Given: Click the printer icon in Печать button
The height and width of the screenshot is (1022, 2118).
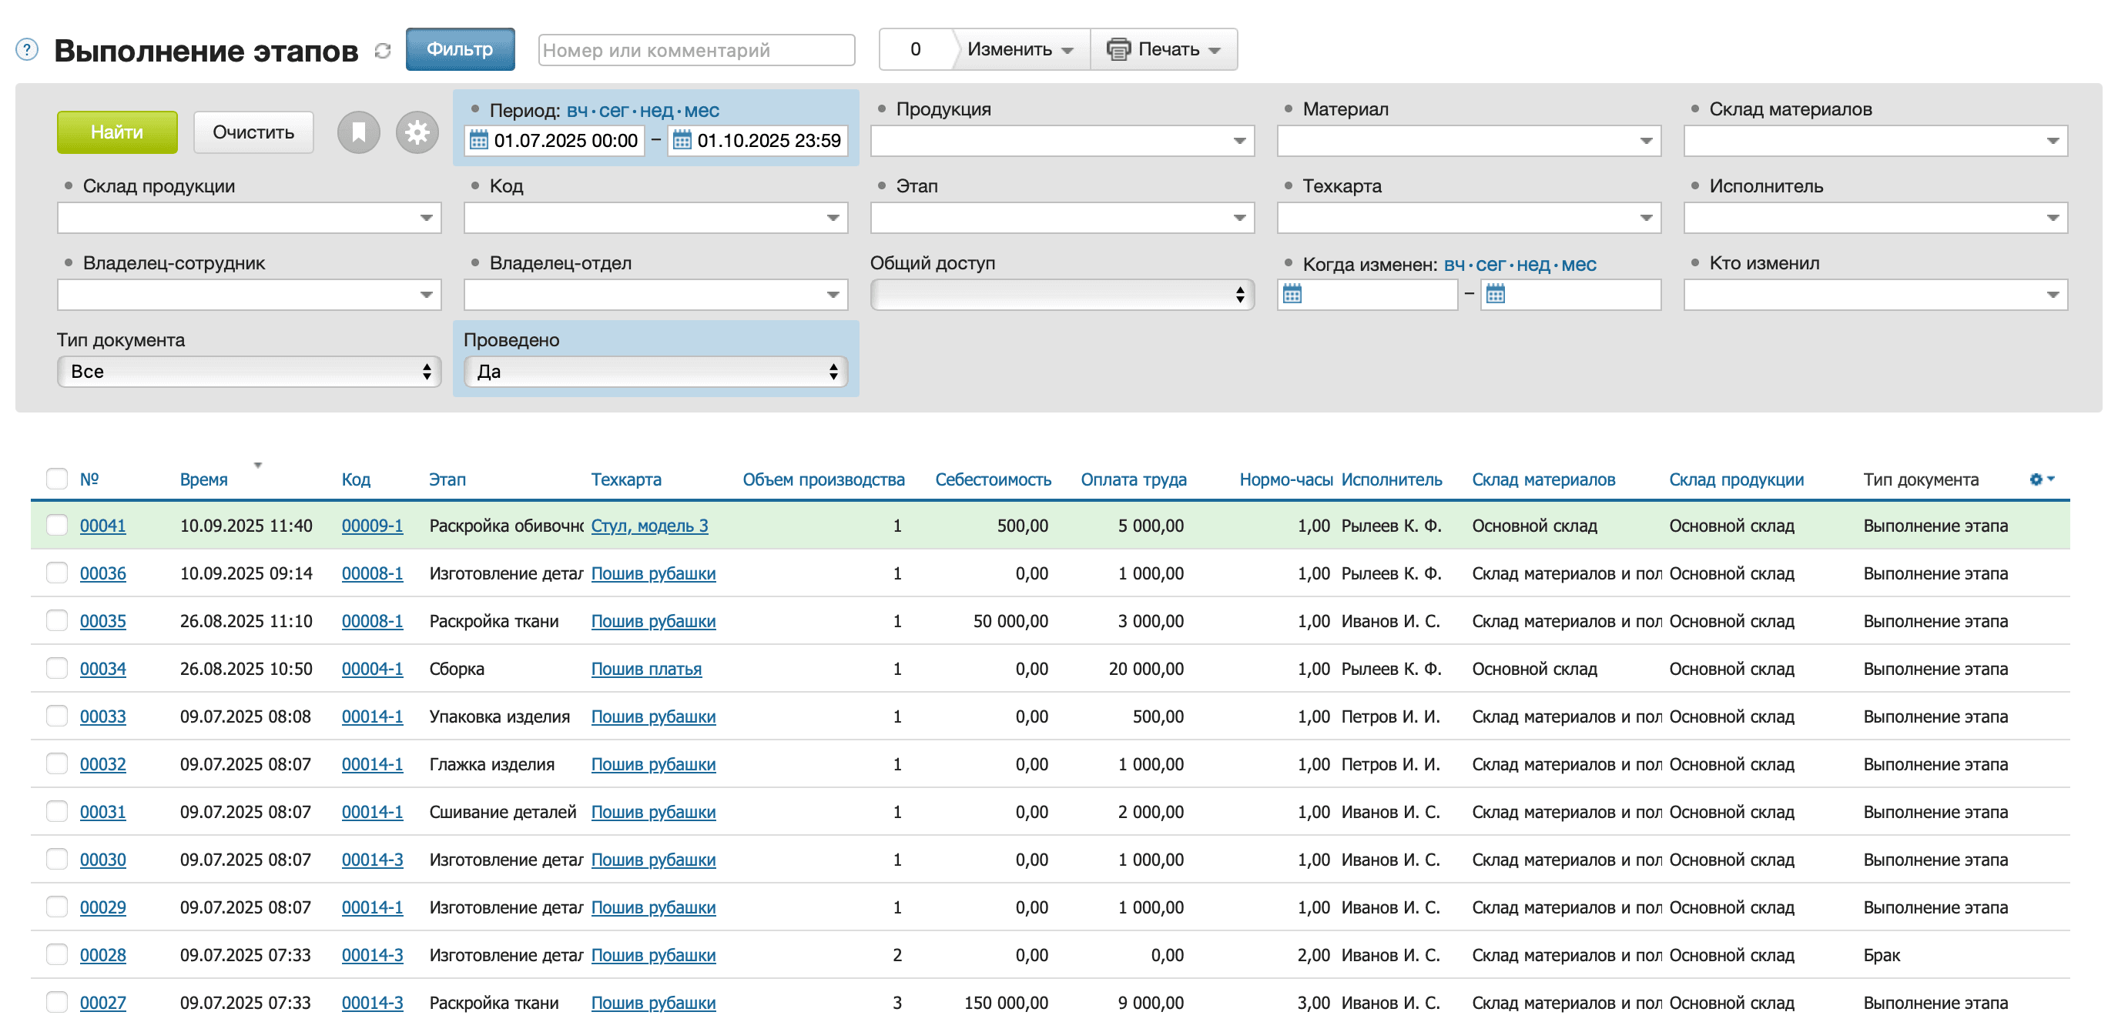Looking at the screenshot, I should 1118,49.
